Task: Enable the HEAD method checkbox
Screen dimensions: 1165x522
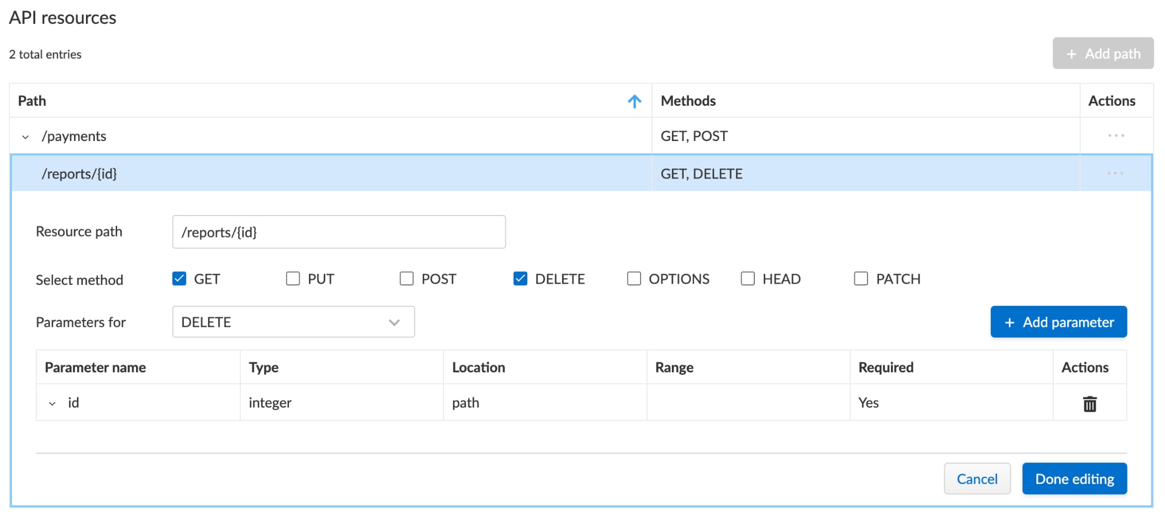Action: 748,279
